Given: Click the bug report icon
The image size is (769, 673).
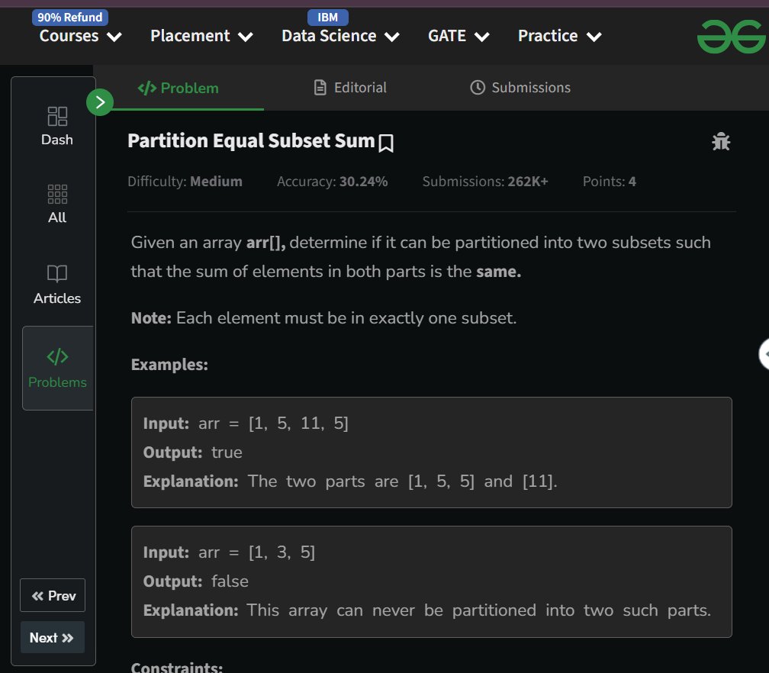Looking at the screenshot, I should 721,141.
